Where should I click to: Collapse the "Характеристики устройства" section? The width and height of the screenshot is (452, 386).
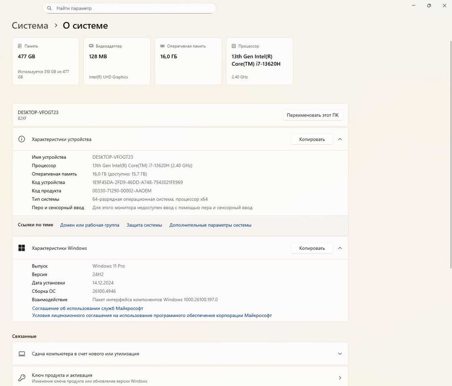(340, 139)
